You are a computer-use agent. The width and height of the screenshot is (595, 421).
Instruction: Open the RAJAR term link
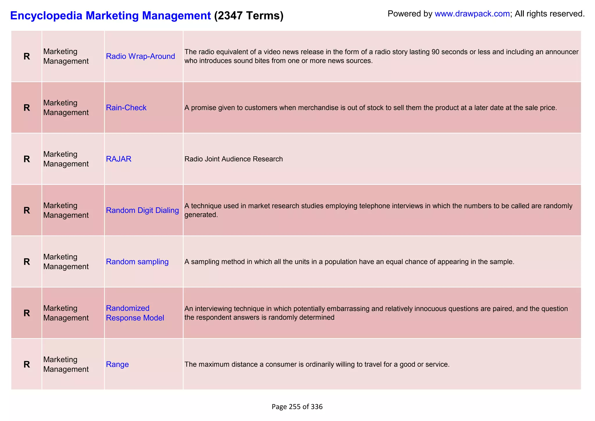(x=119, y=159)
